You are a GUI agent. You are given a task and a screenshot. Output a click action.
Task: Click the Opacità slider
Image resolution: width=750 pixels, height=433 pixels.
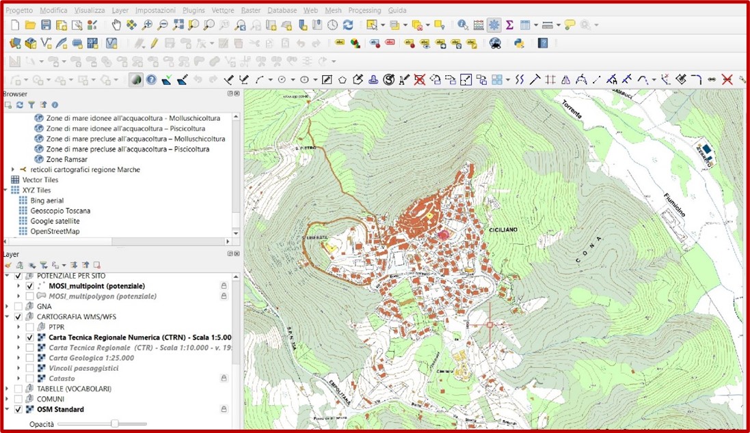click(x=115, y=424)
